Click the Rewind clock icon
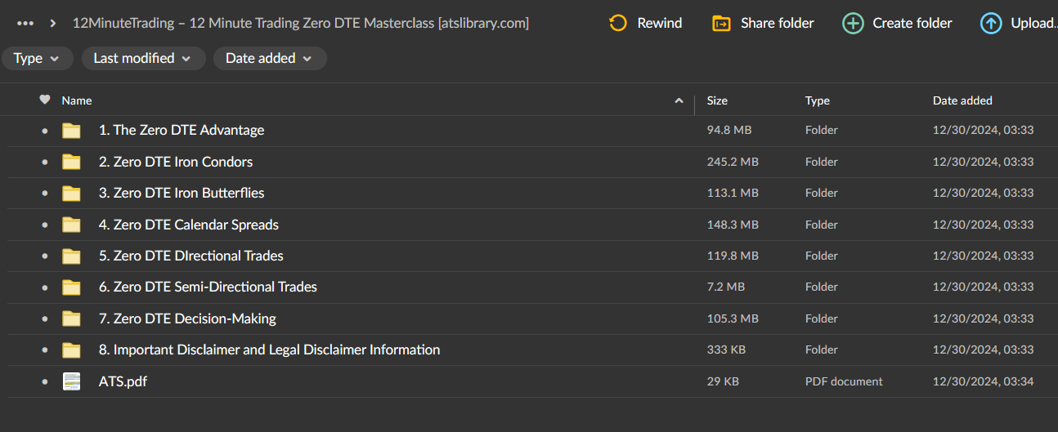The height and width of the screenshot is (432, 1058). [x=618, y=23]
